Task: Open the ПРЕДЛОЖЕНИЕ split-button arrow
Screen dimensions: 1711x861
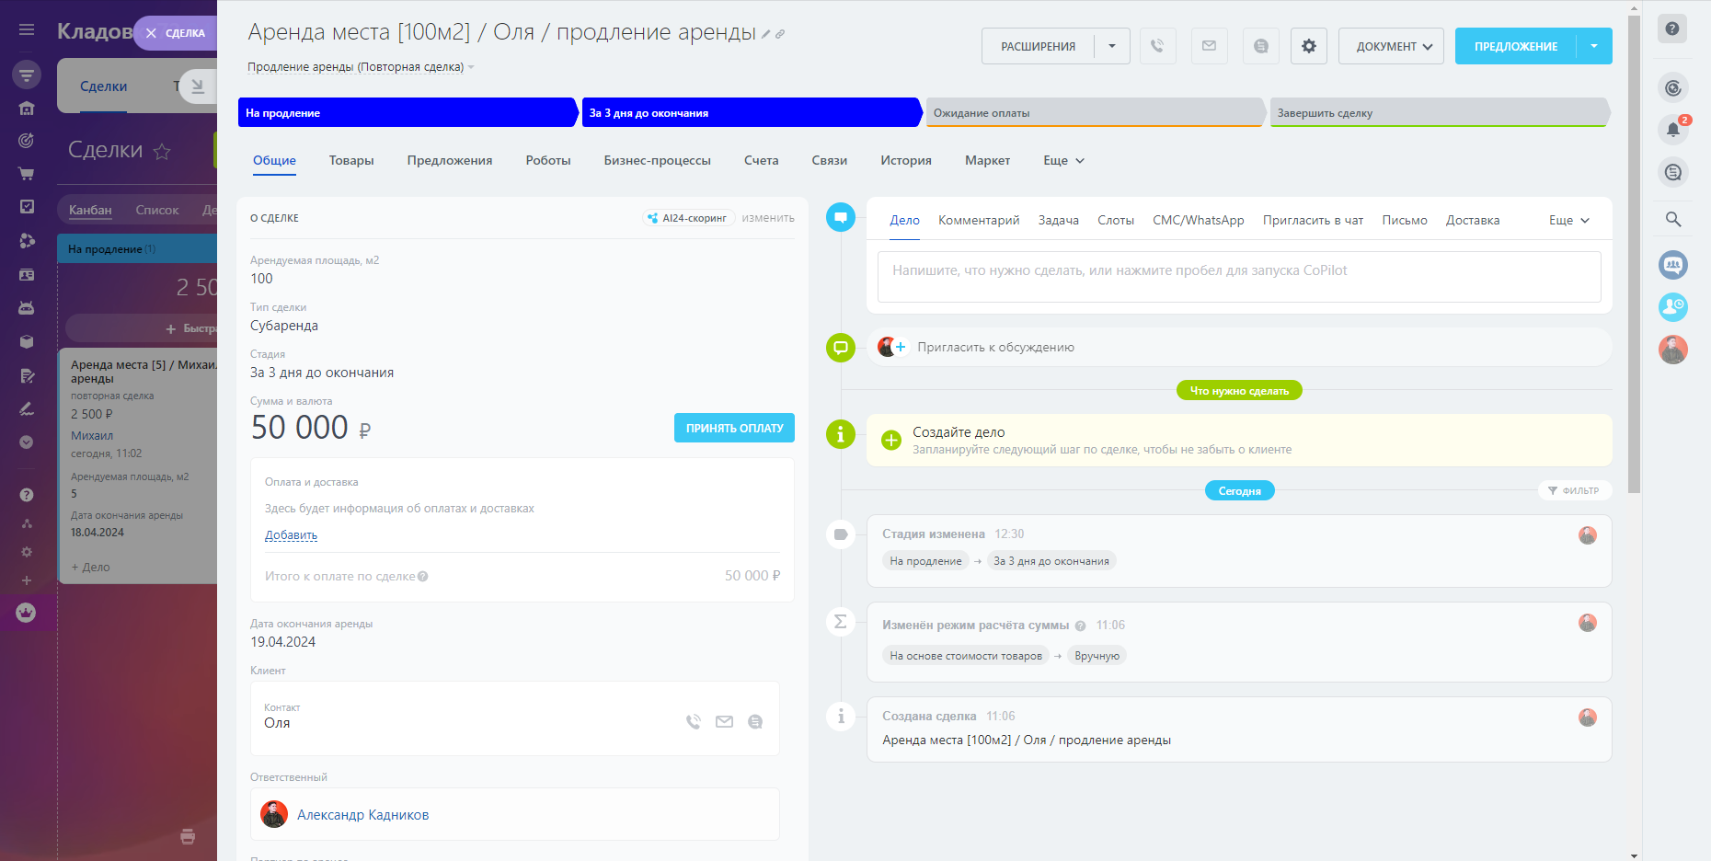Action: coord(1594,46)
